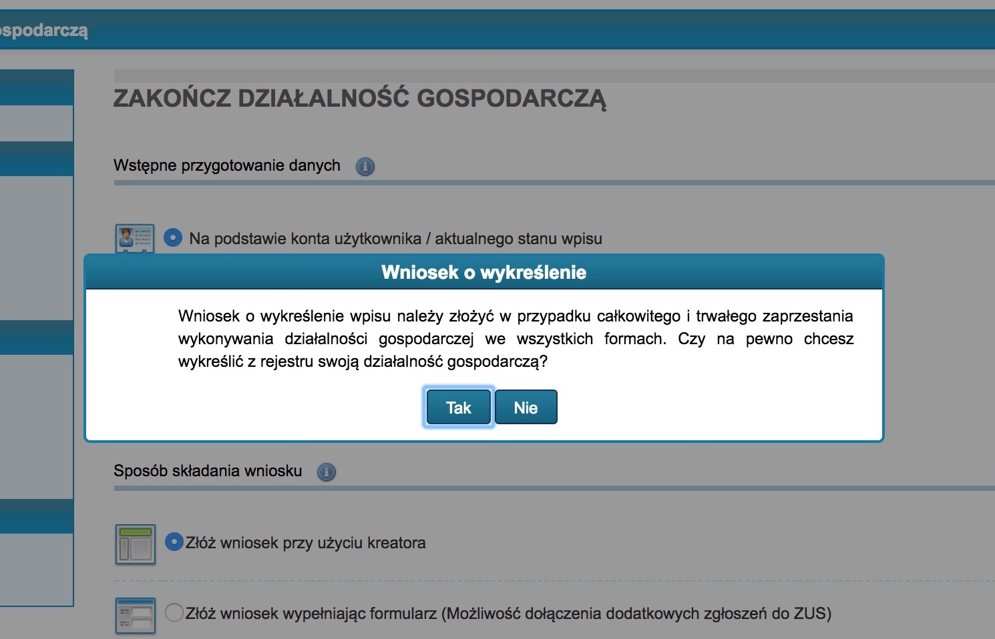
Task: Click the dialog title Wniosek o wykreślenie
Action: [484, 272]
